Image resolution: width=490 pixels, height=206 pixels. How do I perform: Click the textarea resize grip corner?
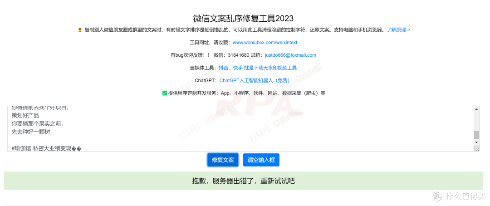[477, 149]
